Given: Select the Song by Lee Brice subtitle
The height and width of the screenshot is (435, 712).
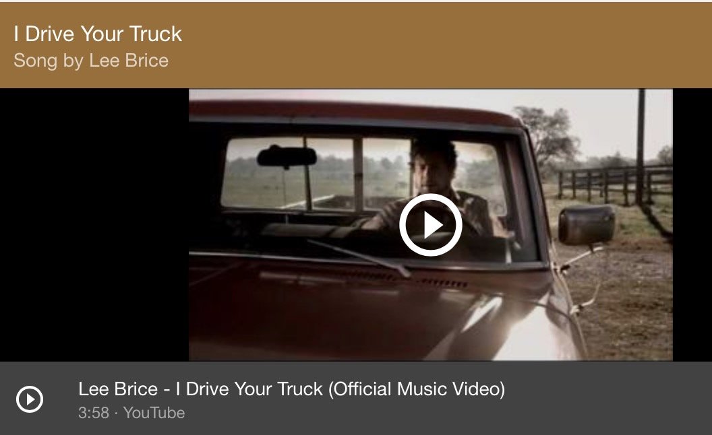Looking at the screenshot, I should (91, 61).
